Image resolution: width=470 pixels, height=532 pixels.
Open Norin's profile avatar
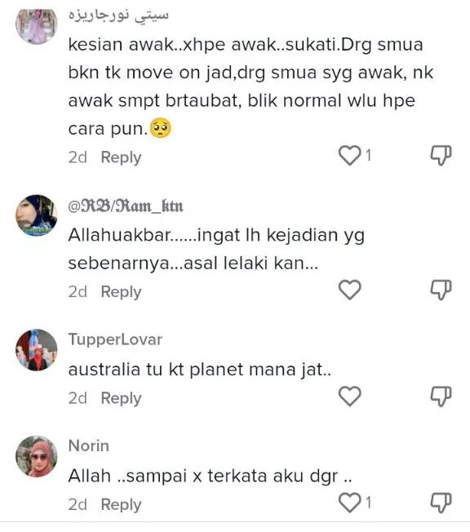pos(37,456)
